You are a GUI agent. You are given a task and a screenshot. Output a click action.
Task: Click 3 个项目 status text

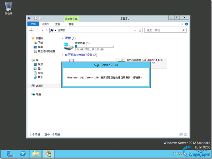(35, 134)
